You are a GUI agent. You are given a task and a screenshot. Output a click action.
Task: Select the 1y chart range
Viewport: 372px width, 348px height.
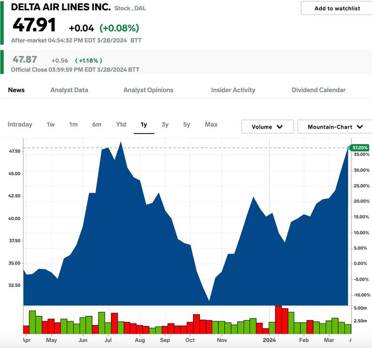[144, 124]
